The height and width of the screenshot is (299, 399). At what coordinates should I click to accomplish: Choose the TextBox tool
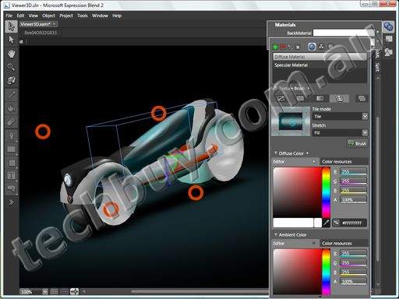[x=11, y=175]
